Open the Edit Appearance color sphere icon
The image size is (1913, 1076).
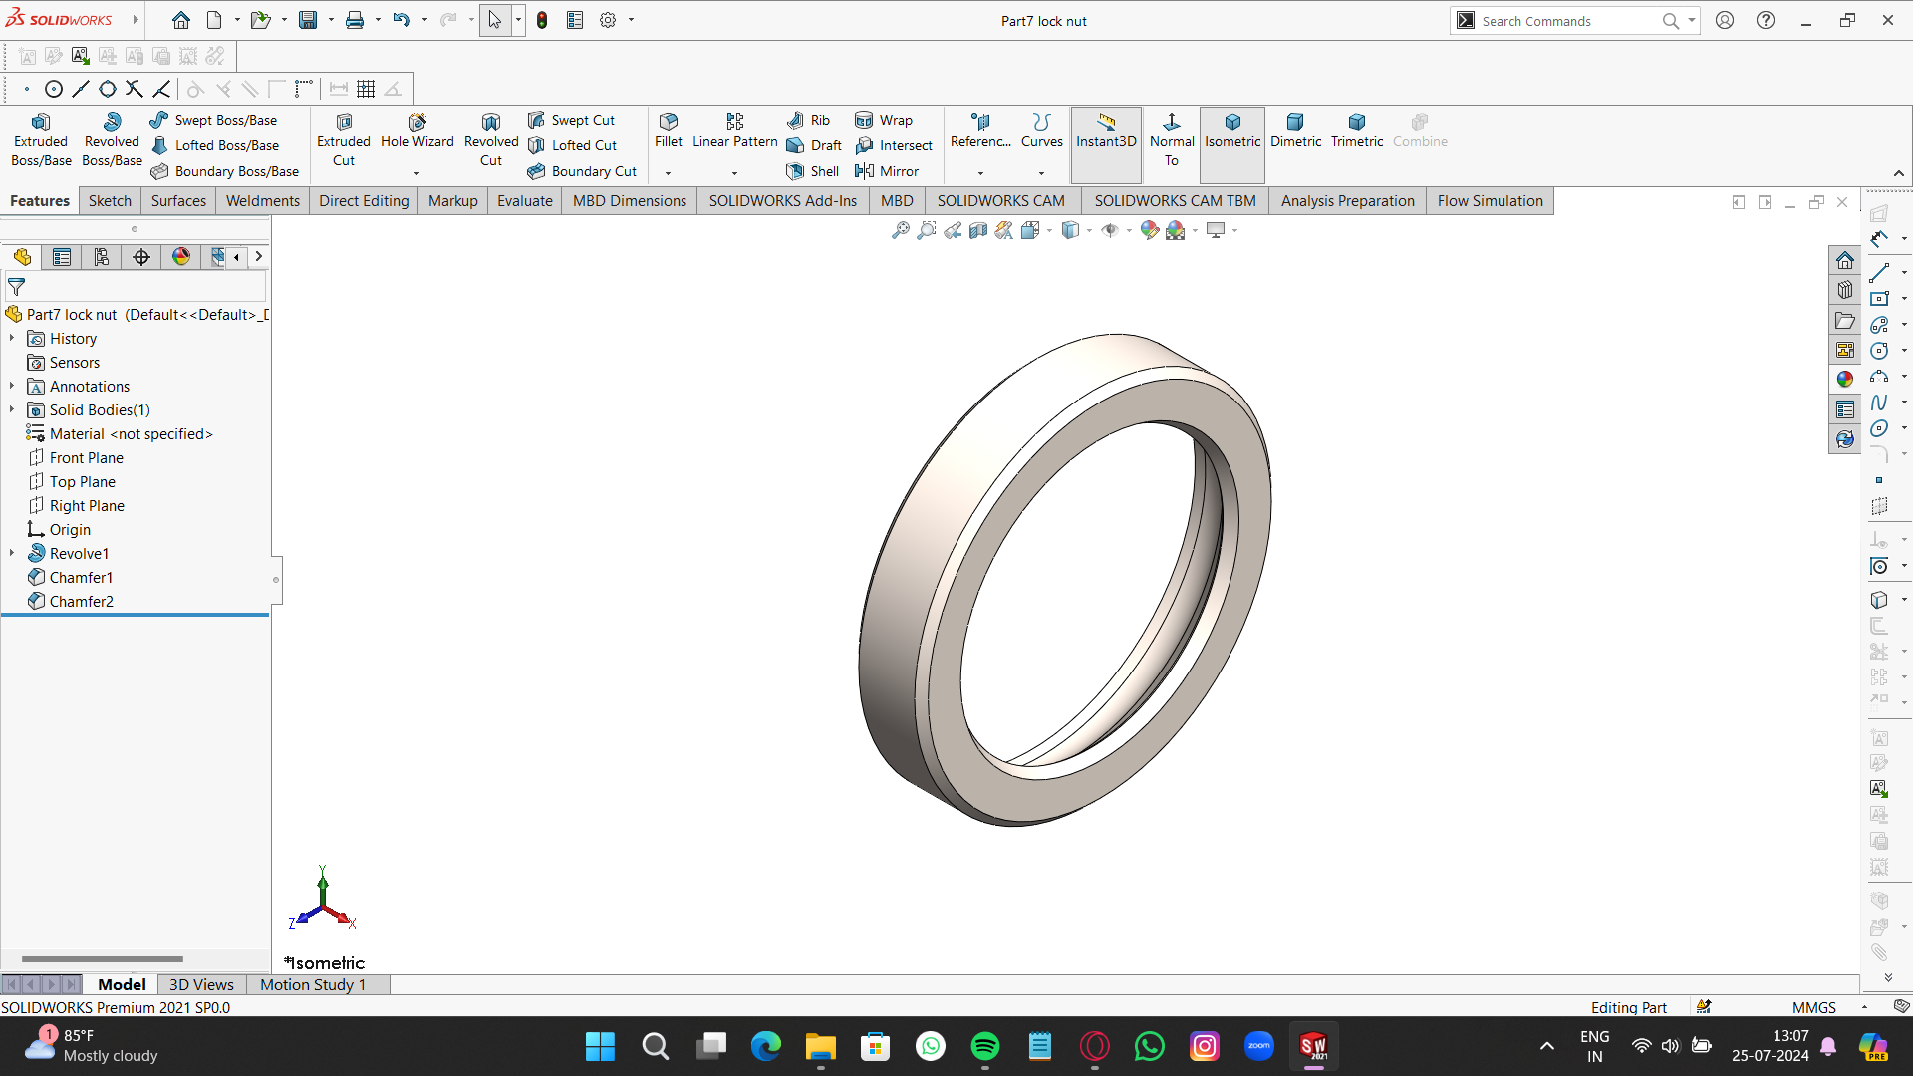[1150, 230]
